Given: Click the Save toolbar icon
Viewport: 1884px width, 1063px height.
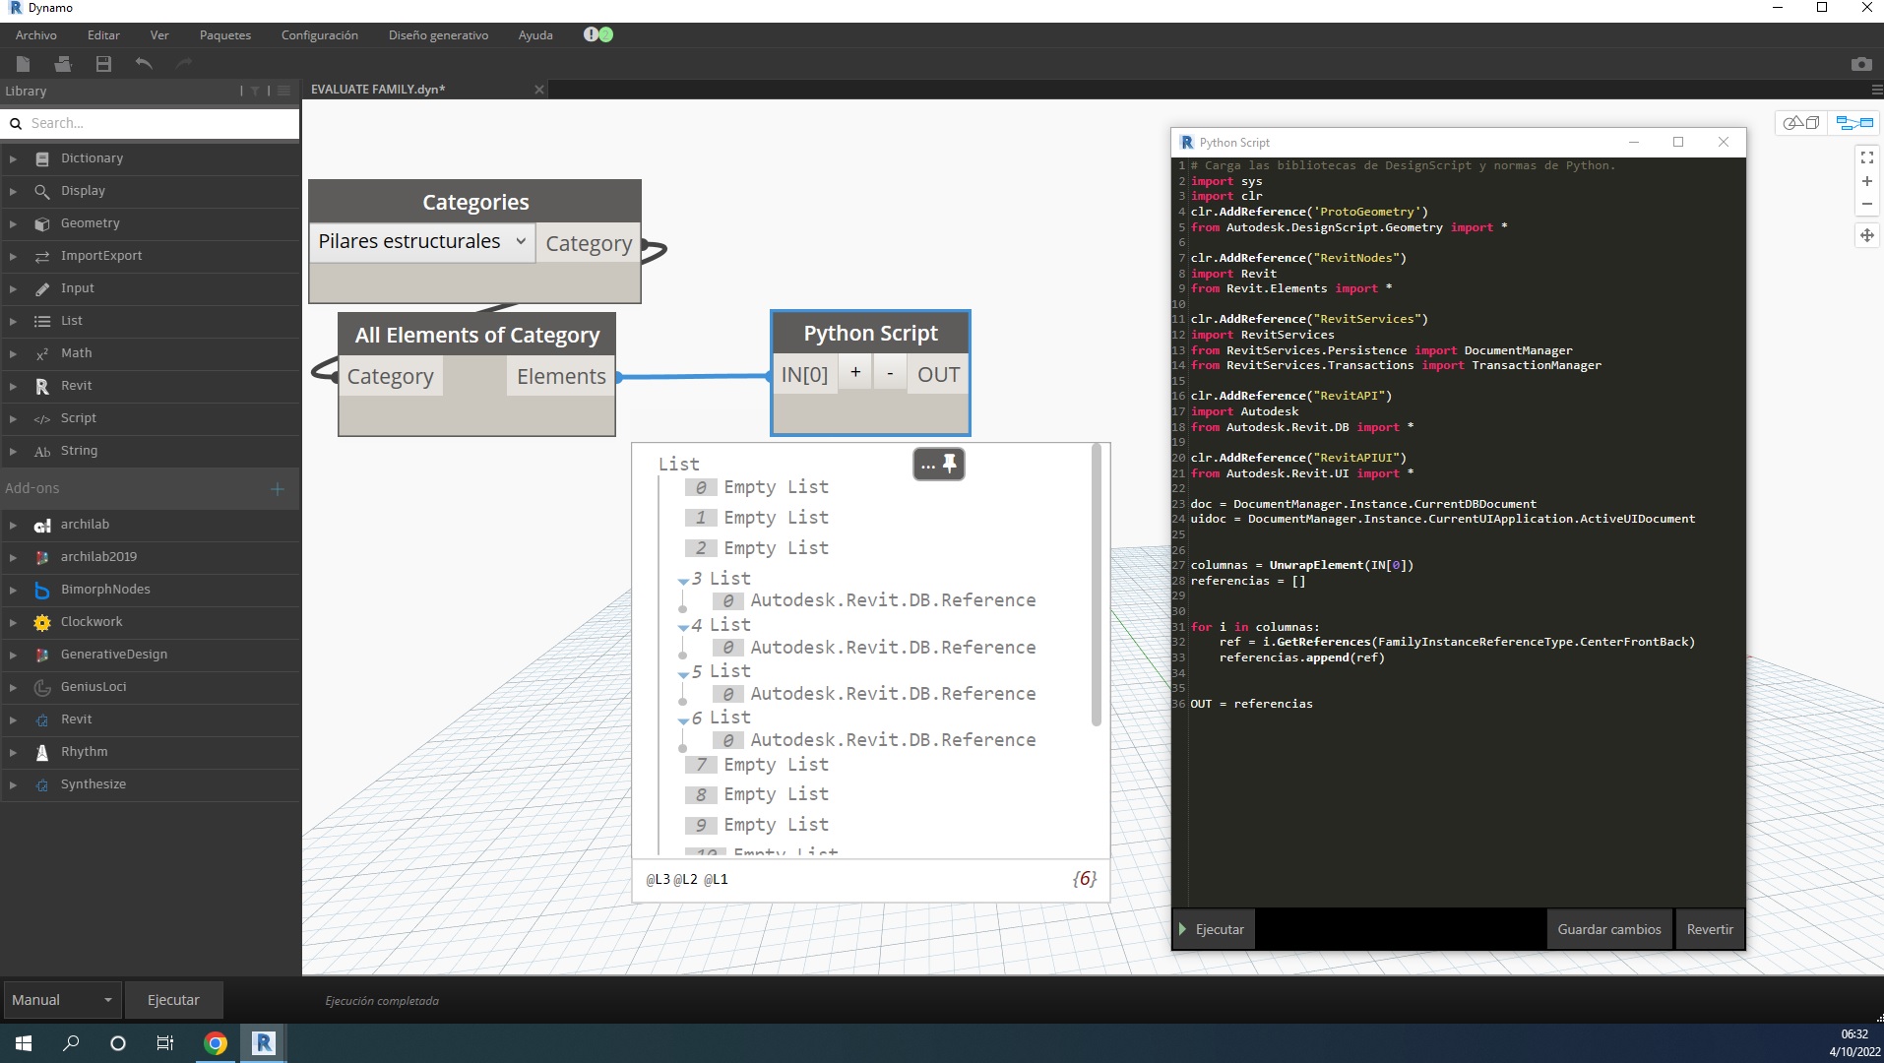Looking at the screenshot, I should [103, 64].
